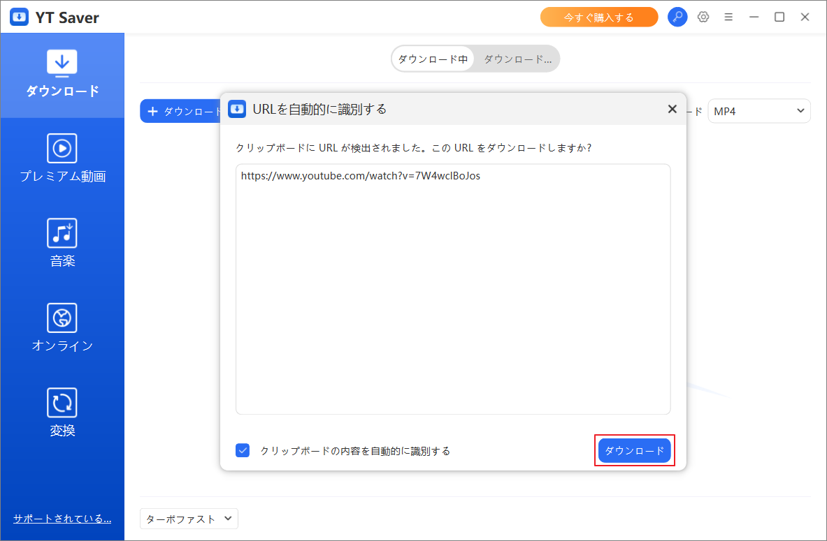Click the blue license key icon
827x541 pixels.
click(677, 16)
